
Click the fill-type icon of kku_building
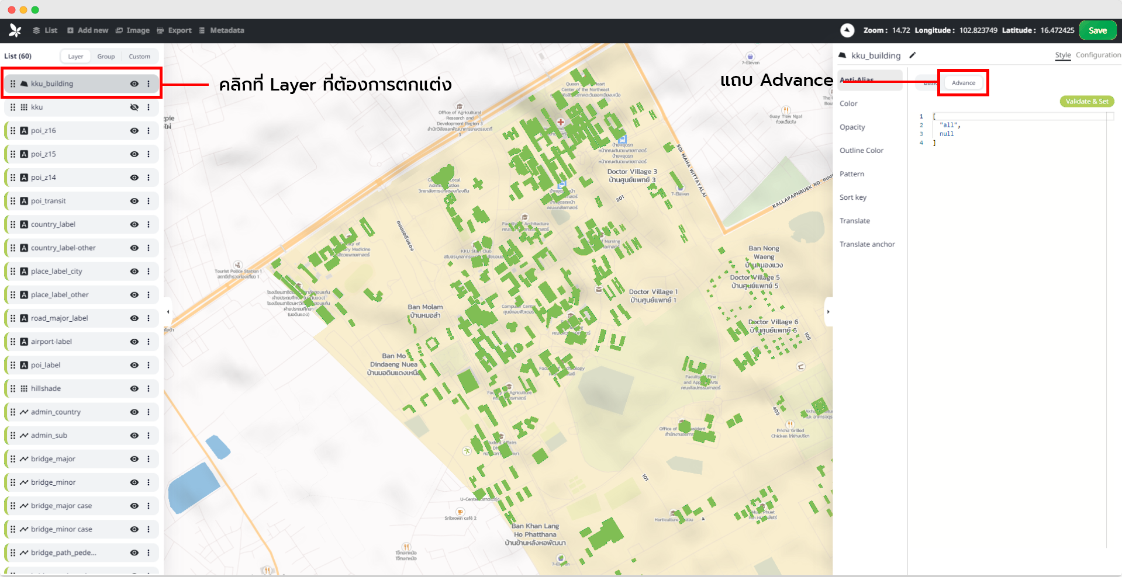[24, 84]
